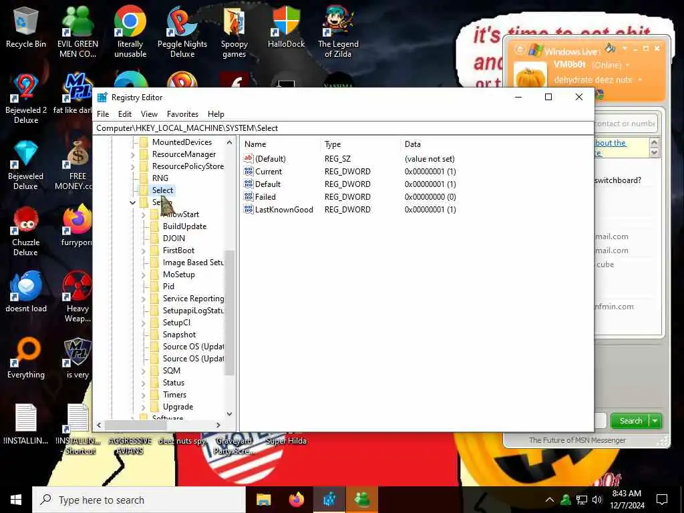684x513 pixels.
Task: Open the Edit menu
Action: click(125, 114)
